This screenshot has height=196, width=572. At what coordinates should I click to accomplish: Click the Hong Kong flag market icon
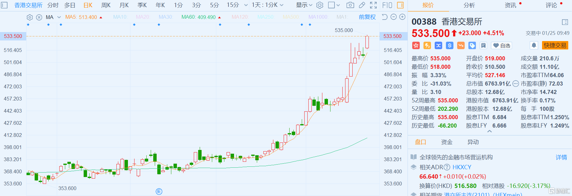[x=416, y=45]
